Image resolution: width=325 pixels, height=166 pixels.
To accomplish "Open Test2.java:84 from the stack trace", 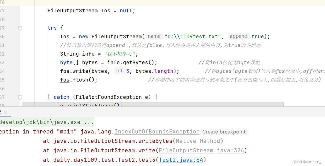I will [181, 160].
